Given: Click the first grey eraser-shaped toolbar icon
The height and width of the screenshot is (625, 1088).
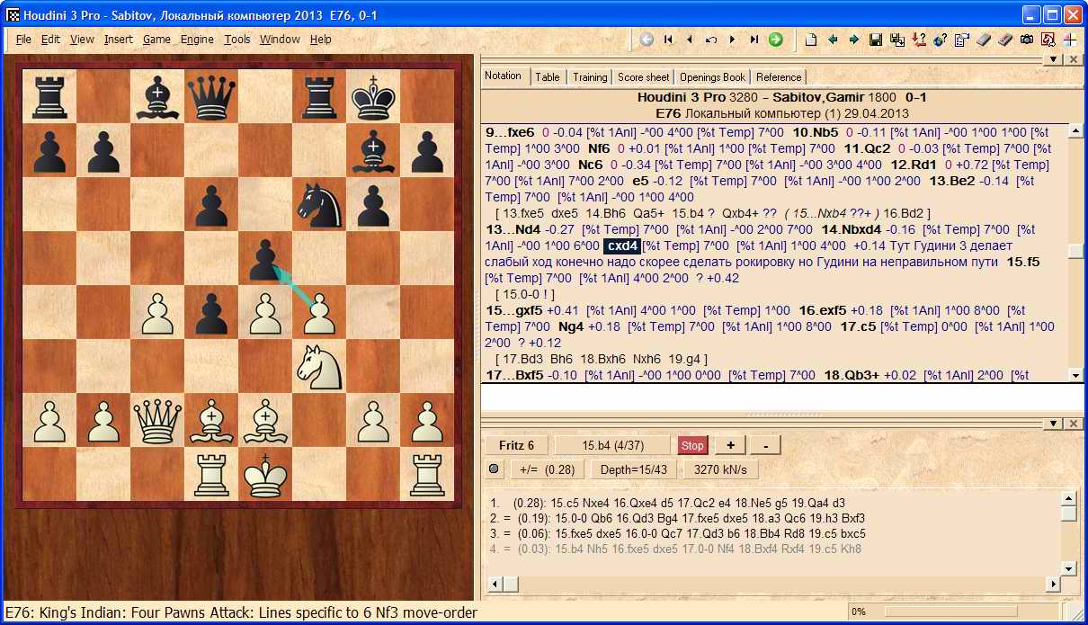Looking at the screenshot, I should (x=984, y=40).
